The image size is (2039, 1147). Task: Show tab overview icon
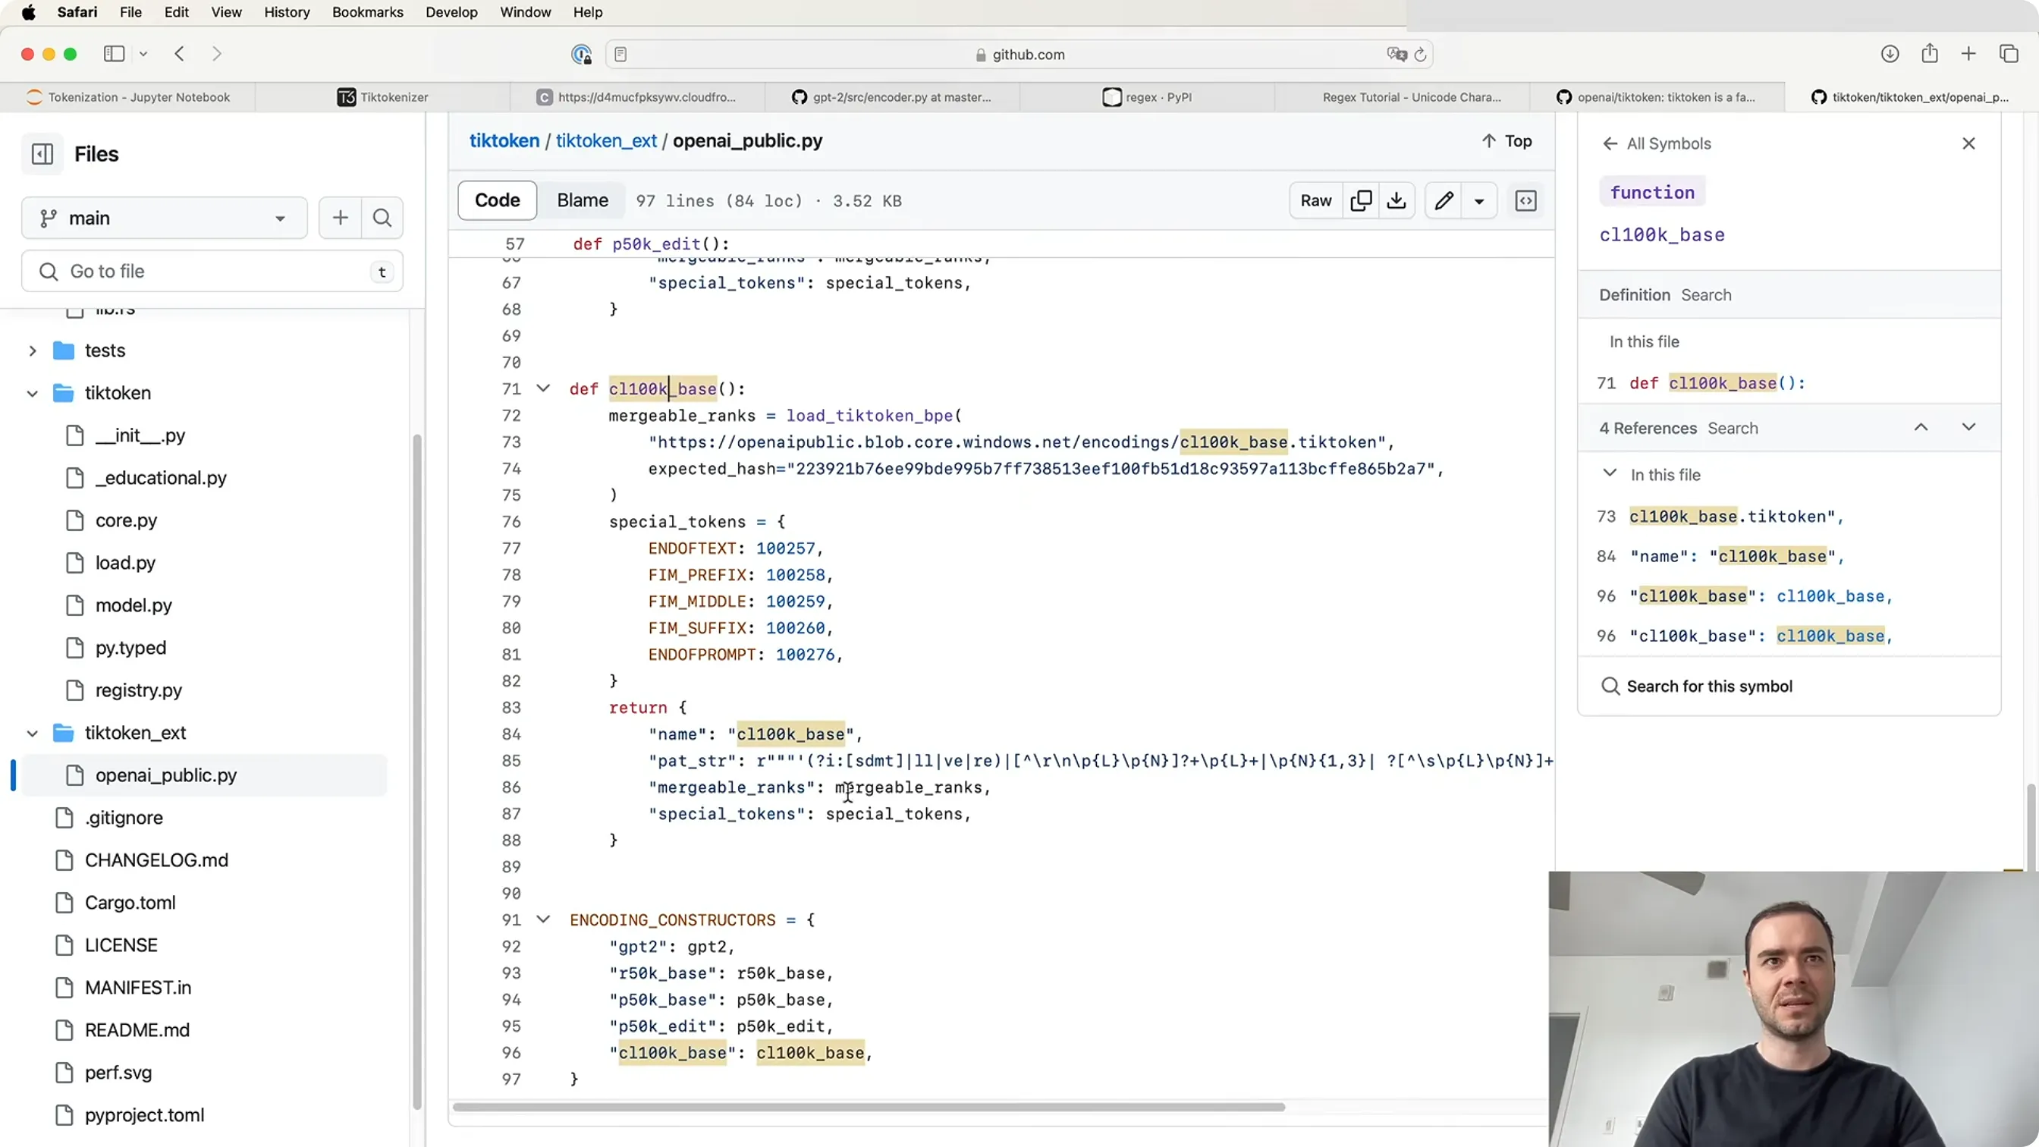tap(2009, 54)
